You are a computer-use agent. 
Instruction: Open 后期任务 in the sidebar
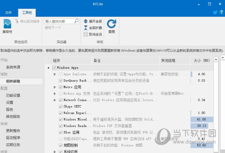pos(13,145)
